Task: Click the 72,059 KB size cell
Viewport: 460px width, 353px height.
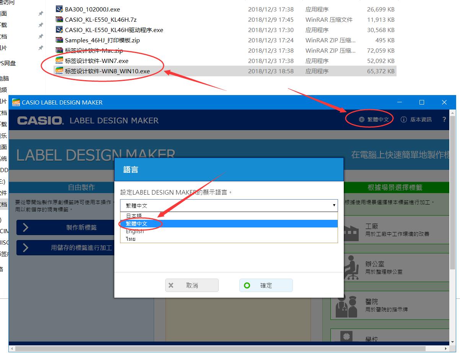Action: [x=380, y=50]
